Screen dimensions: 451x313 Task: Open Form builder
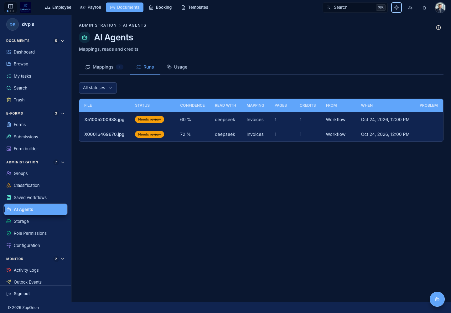point(36,149)
